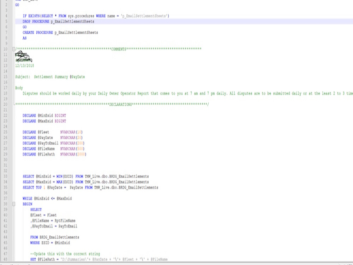Image resolution: width=353 pixels, height=265 pixels.
Task: Place cursor in the IF EXISTS sys.procedures line
Action: [x=96, y=16]
